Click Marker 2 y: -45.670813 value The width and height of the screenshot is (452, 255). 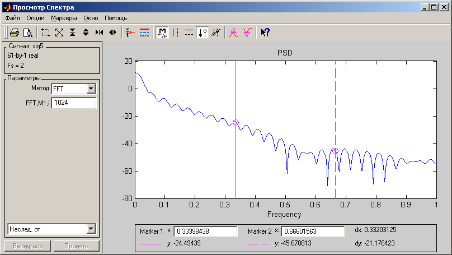click(x=293, y=243)
